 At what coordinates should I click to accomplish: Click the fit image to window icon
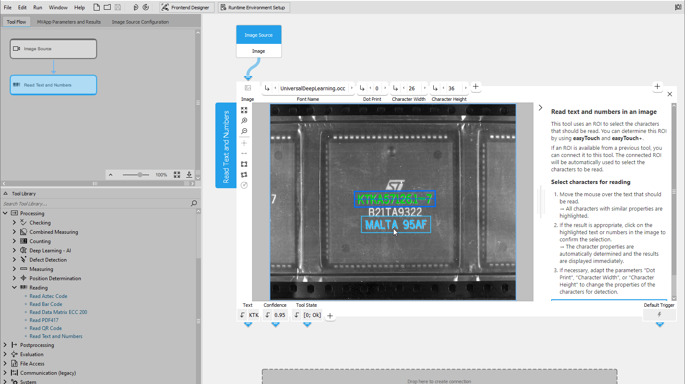coord(244,110)
